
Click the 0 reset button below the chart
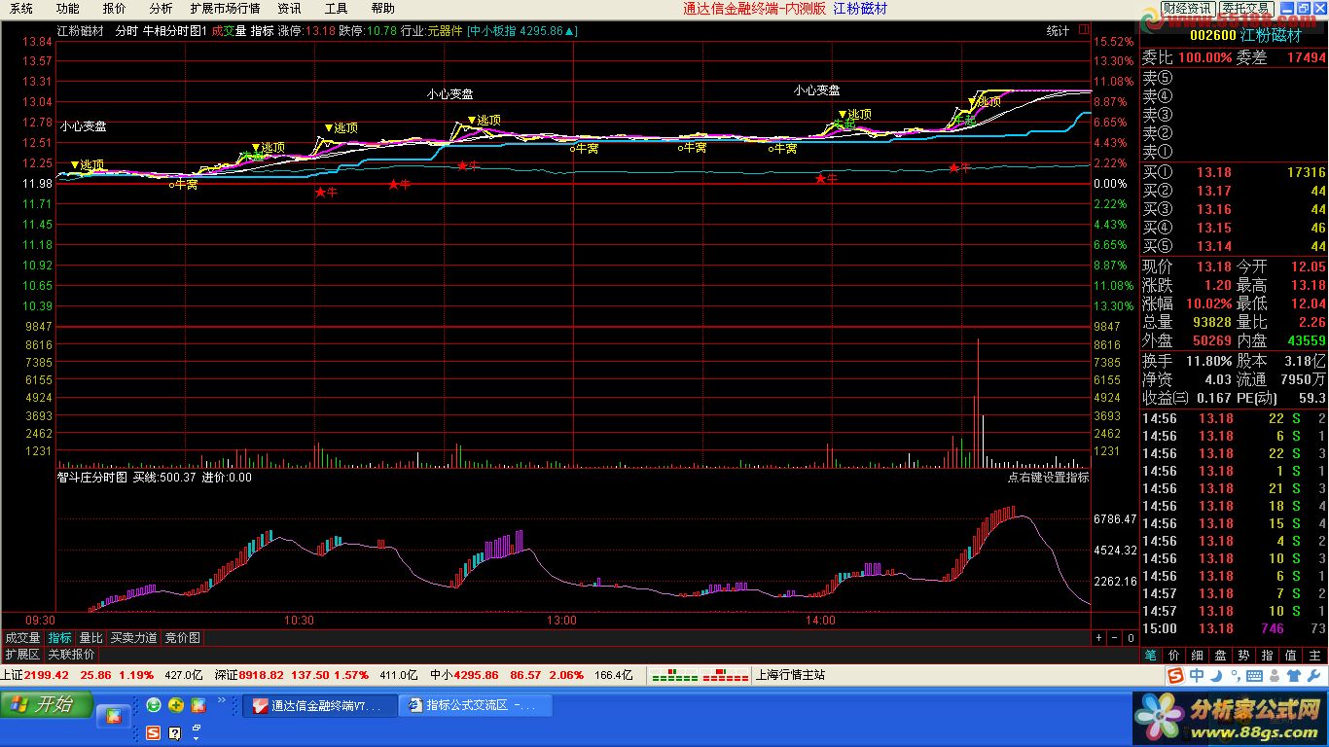(1131, 638)
